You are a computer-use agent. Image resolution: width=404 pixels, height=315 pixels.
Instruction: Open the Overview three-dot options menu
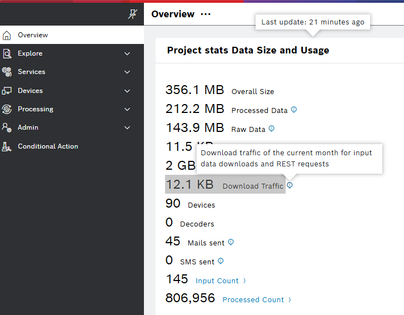pyautogui.click(x=206, y=14)
